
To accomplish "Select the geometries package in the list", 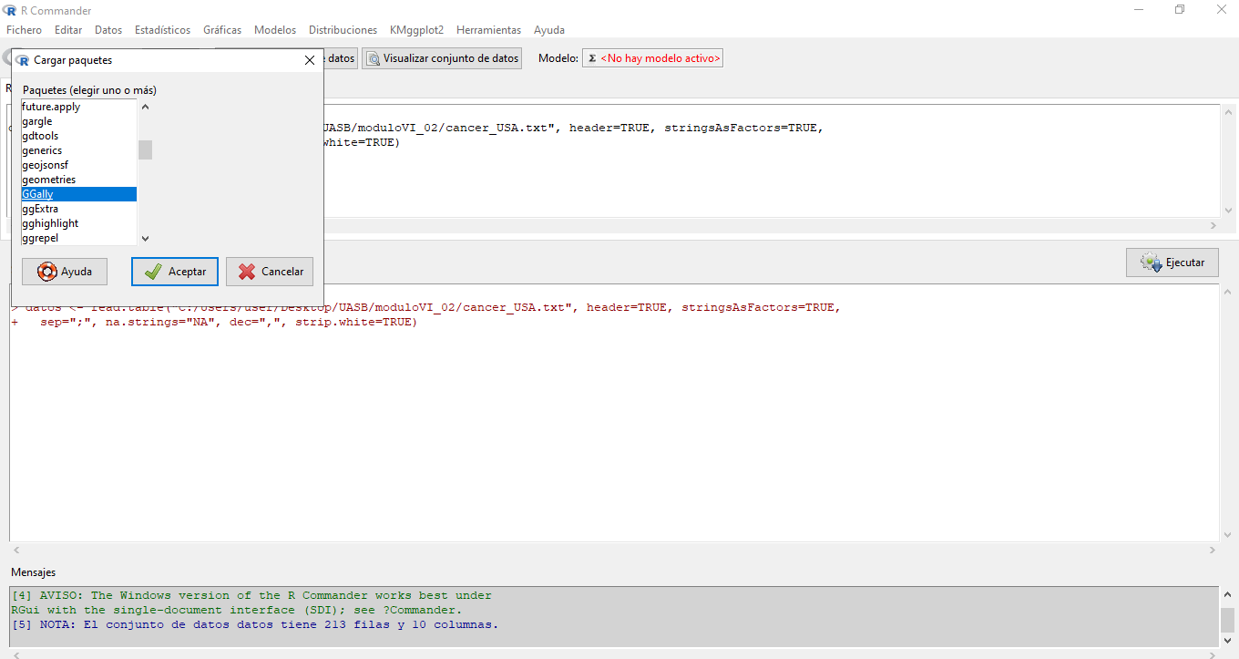I will (49, 180).
